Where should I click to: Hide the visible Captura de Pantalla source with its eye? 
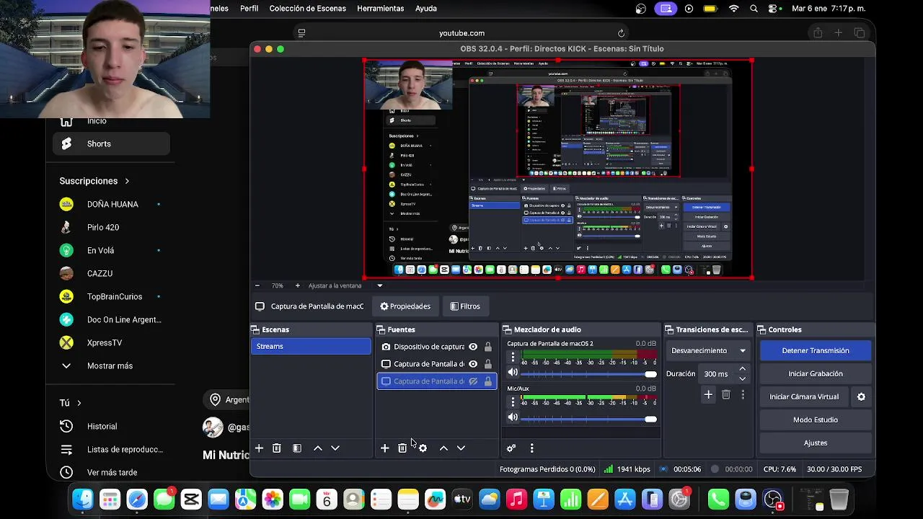(473, 364)
